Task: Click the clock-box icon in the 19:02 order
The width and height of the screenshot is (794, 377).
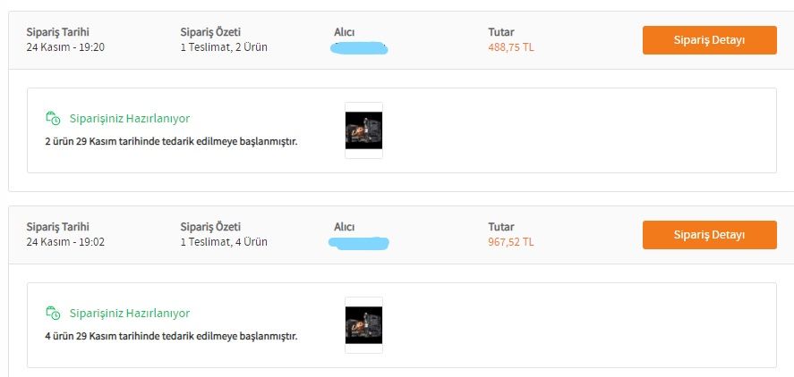Action: pyautogui.click(x=53, y=314)
